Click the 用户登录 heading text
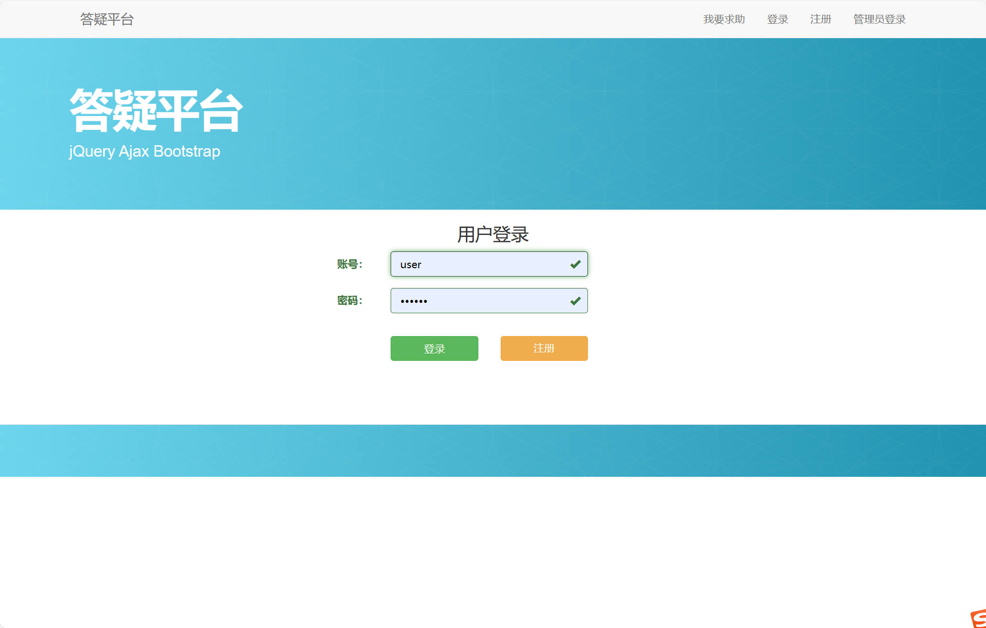The image size is (986, 628). [493, 234]
